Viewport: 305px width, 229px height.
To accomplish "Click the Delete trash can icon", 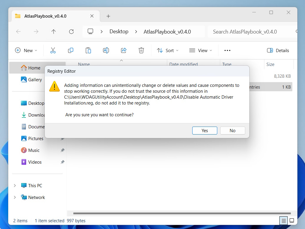I will (141, 50).
